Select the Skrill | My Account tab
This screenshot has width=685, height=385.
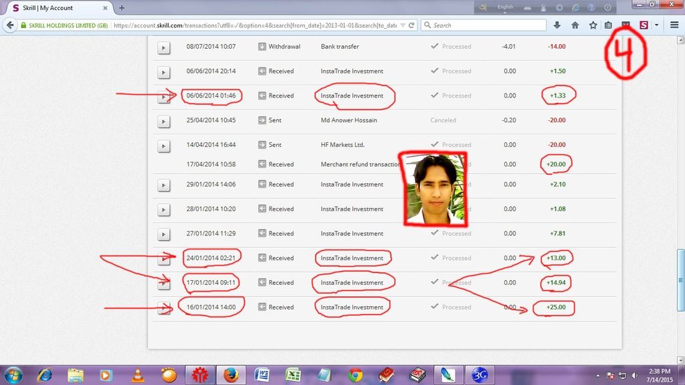coord(59,8)
